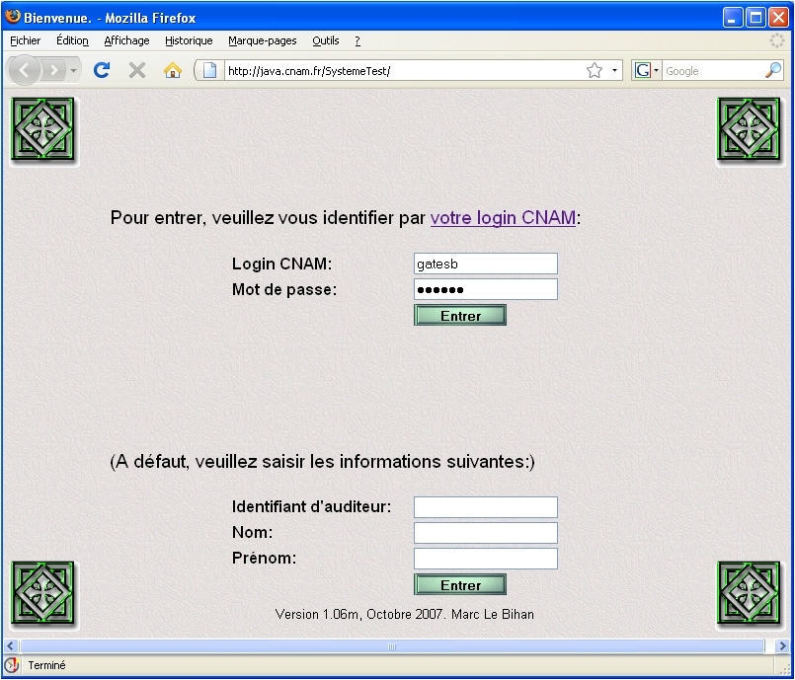Screen dimensions: 795x680
Task: Bookmark page with the star icon
Action: [x=595, y=70]
